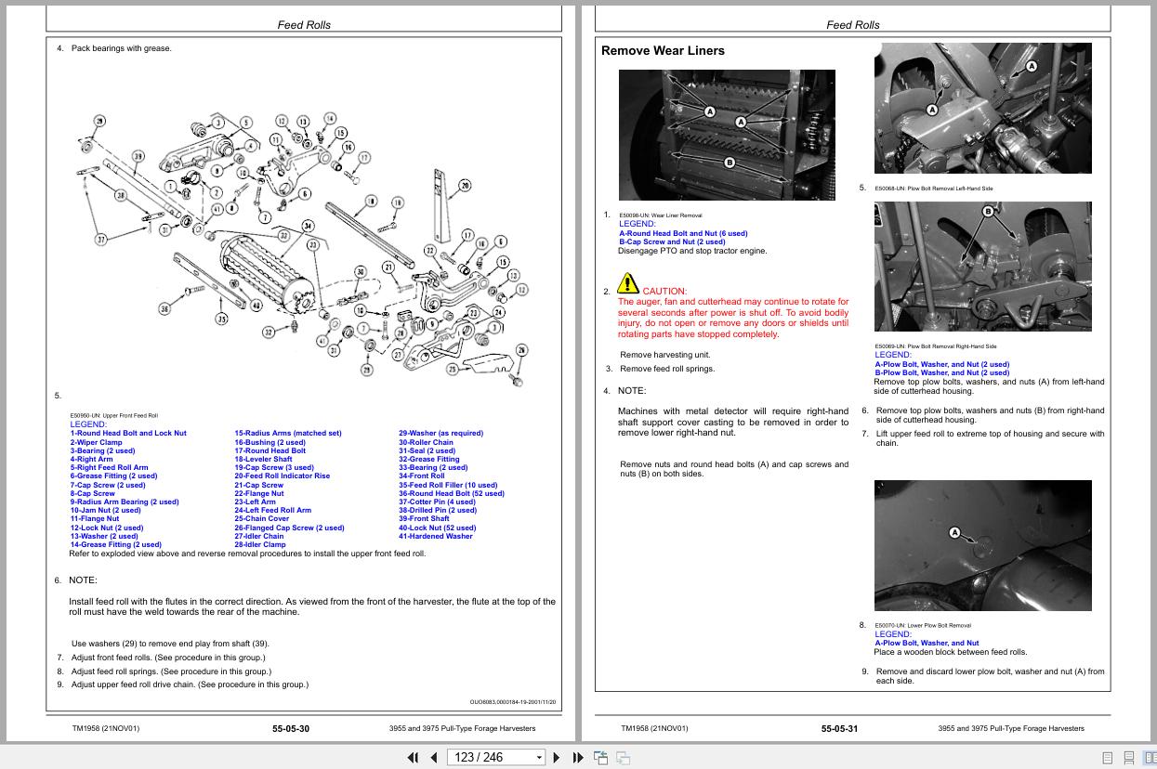The width and height of the screenshot is (1157, 769).
Task: Jump to the last page
Action: click(577, 758)
